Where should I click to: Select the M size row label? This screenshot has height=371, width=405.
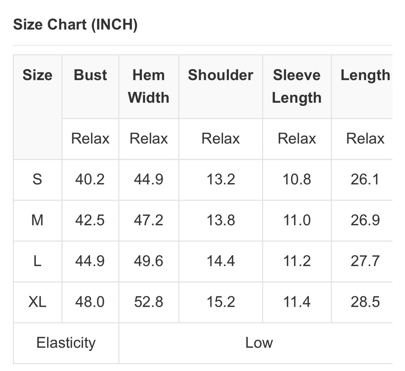[37, 220]
